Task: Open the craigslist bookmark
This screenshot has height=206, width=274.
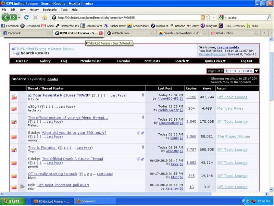Action: click(209, 26)
